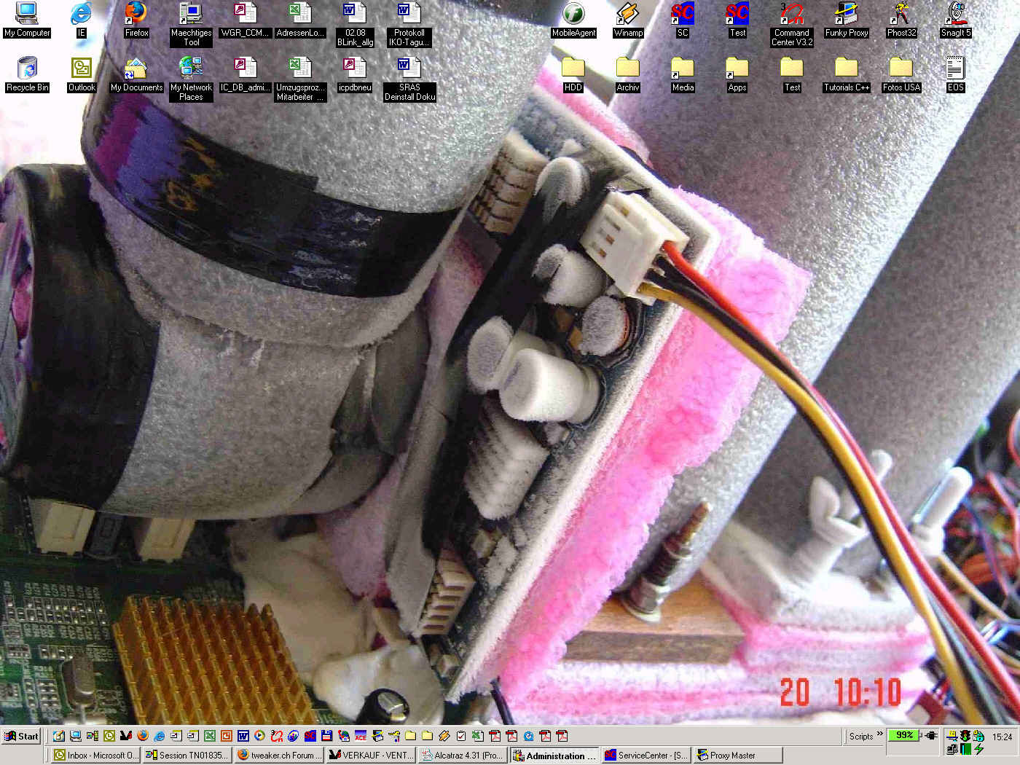Select the SnagIt 5 desktop shortcut
This screenshot has height=765, width=1020.
point(955,14)
